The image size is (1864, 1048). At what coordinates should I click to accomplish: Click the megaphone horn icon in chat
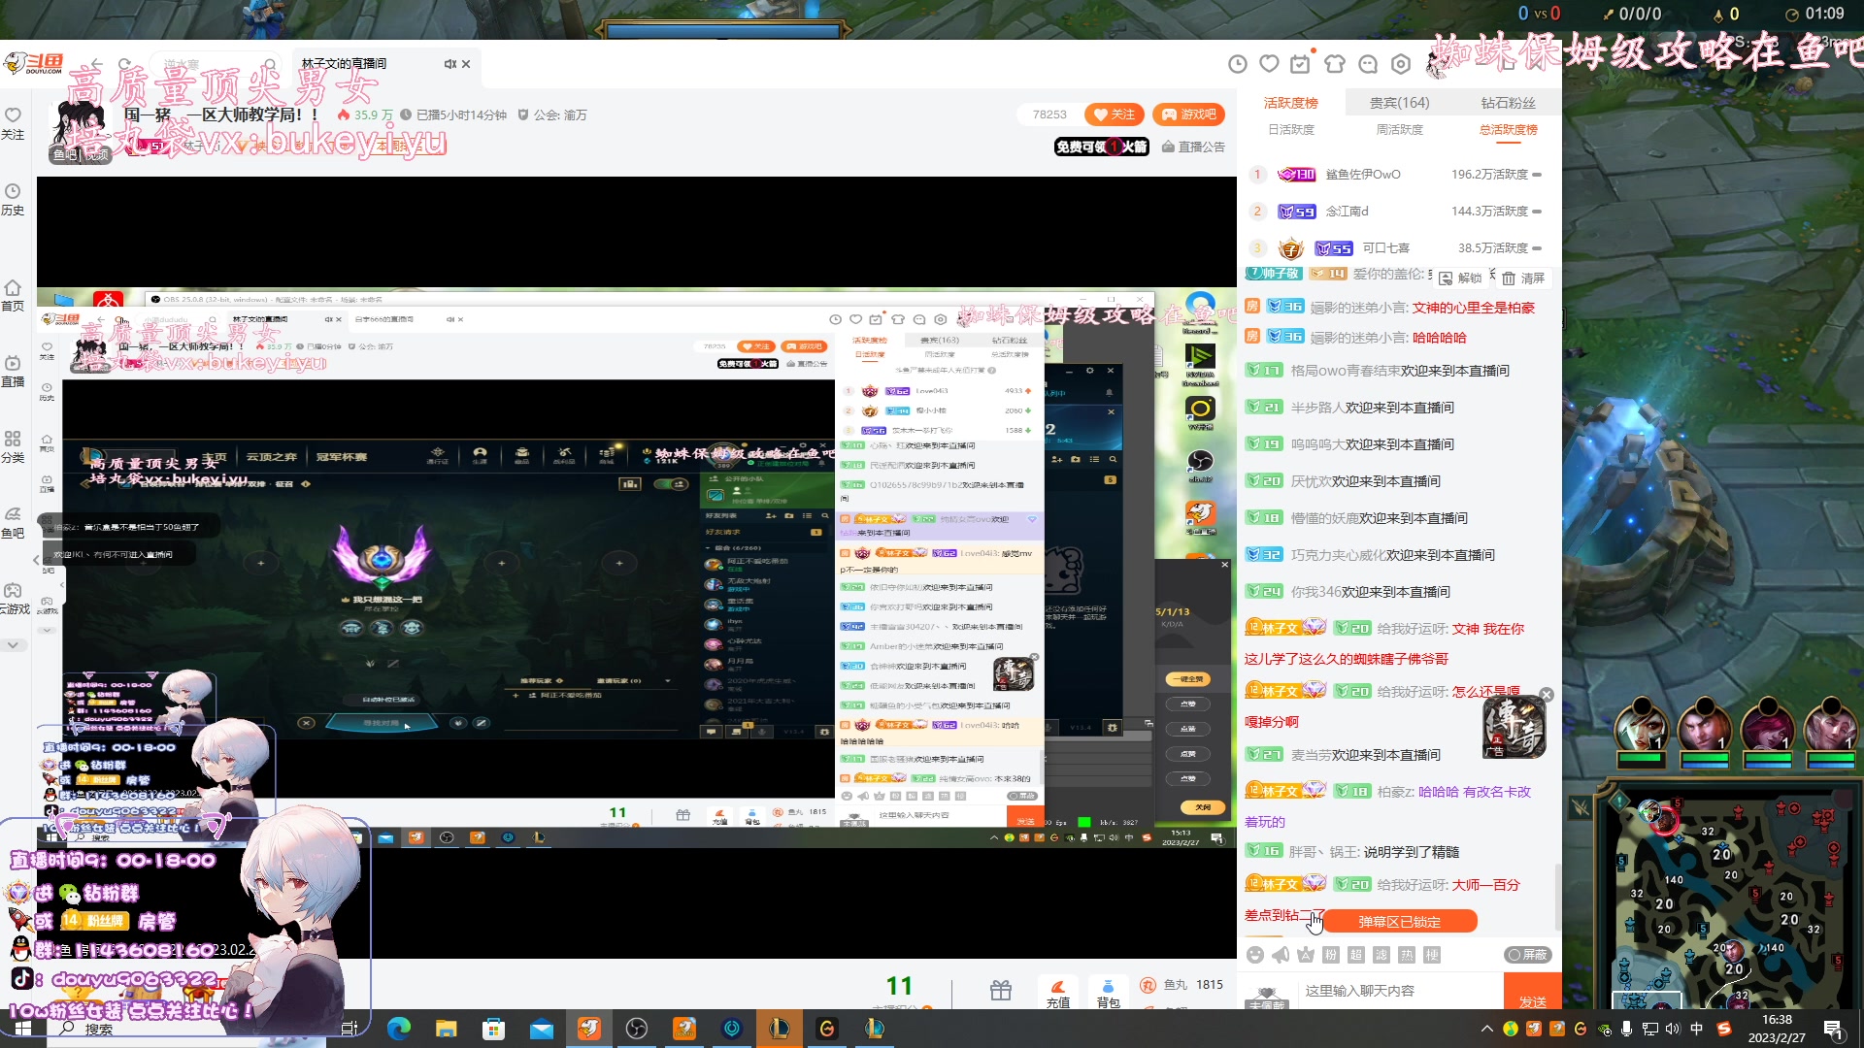coord(1281,955)
